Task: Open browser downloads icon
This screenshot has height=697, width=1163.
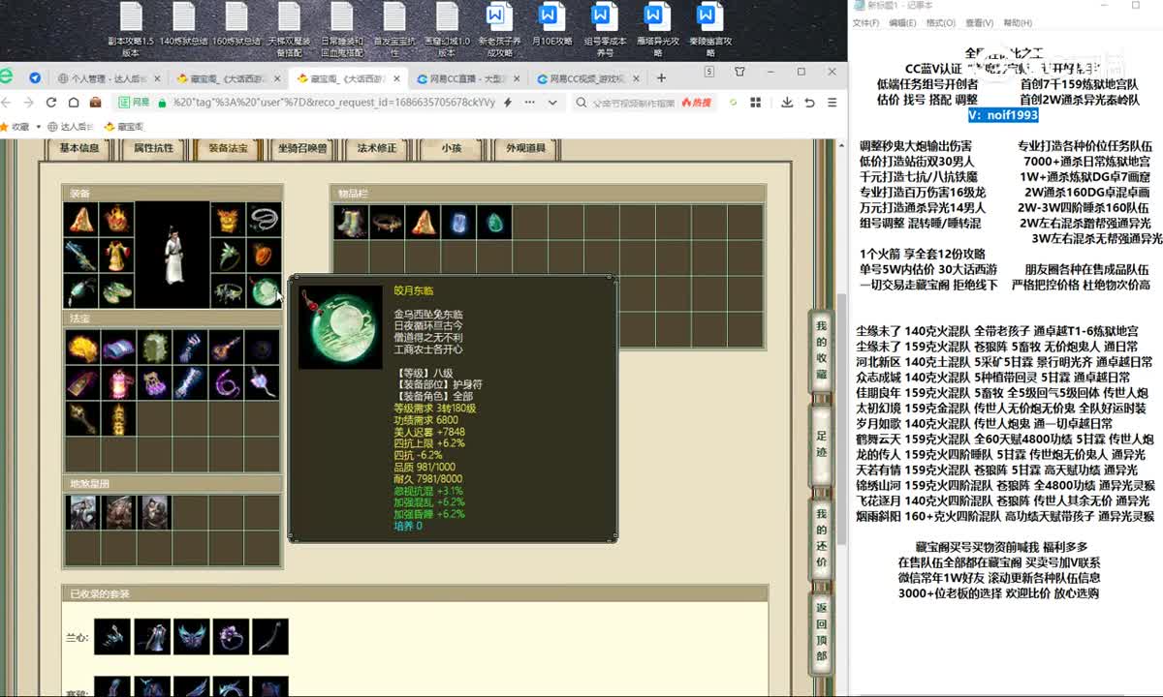Action: (x=788, y=102)
